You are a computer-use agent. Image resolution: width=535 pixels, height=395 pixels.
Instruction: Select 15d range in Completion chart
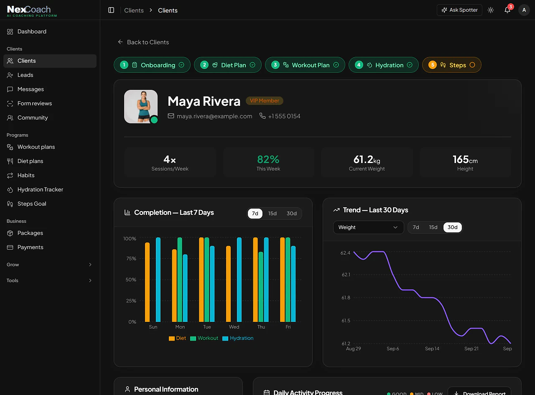[273, 213]
